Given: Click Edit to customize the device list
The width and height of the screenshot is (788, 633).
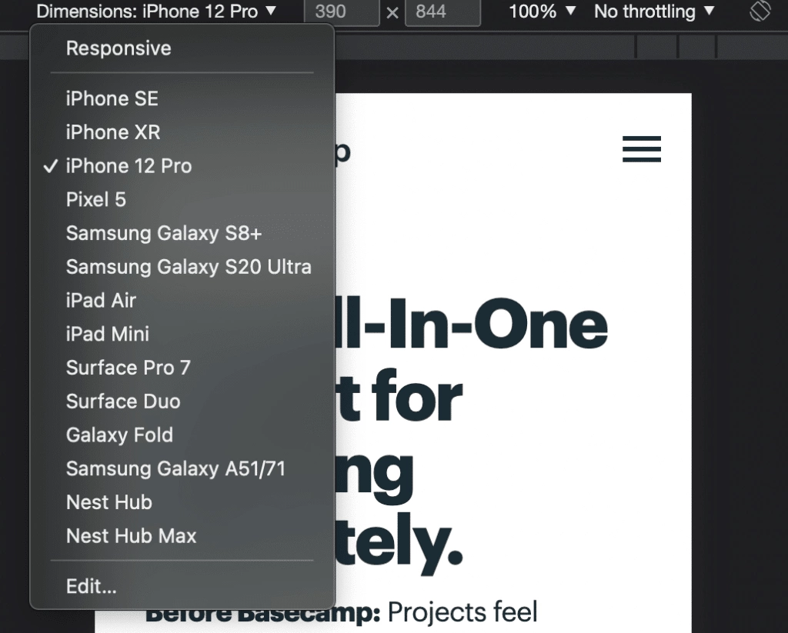Looking at the screenshot, I should point(91,586).
